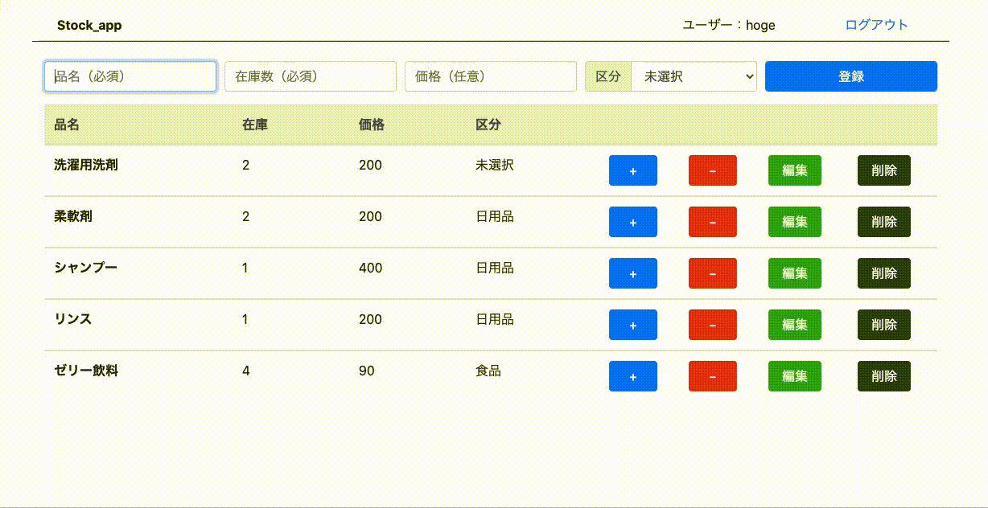Add one to リンス stock
Image resolution: width=988 pixels, height=508 pixels.
(x=632, y=325)
